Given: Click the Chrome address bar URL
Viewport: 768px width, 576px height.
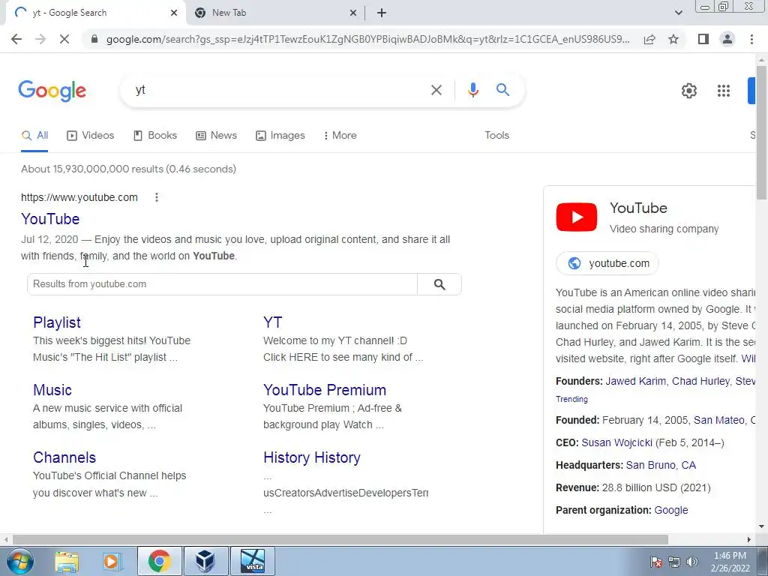Looking at the screenshot, I should coord(367,39).
